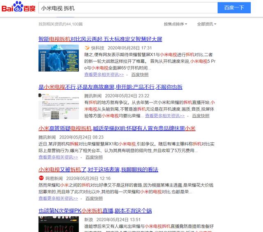The image size is (263, 232).
Task: Click thumbnail of the 23:22 腾讯新闻 article
Action: (58, 106)
